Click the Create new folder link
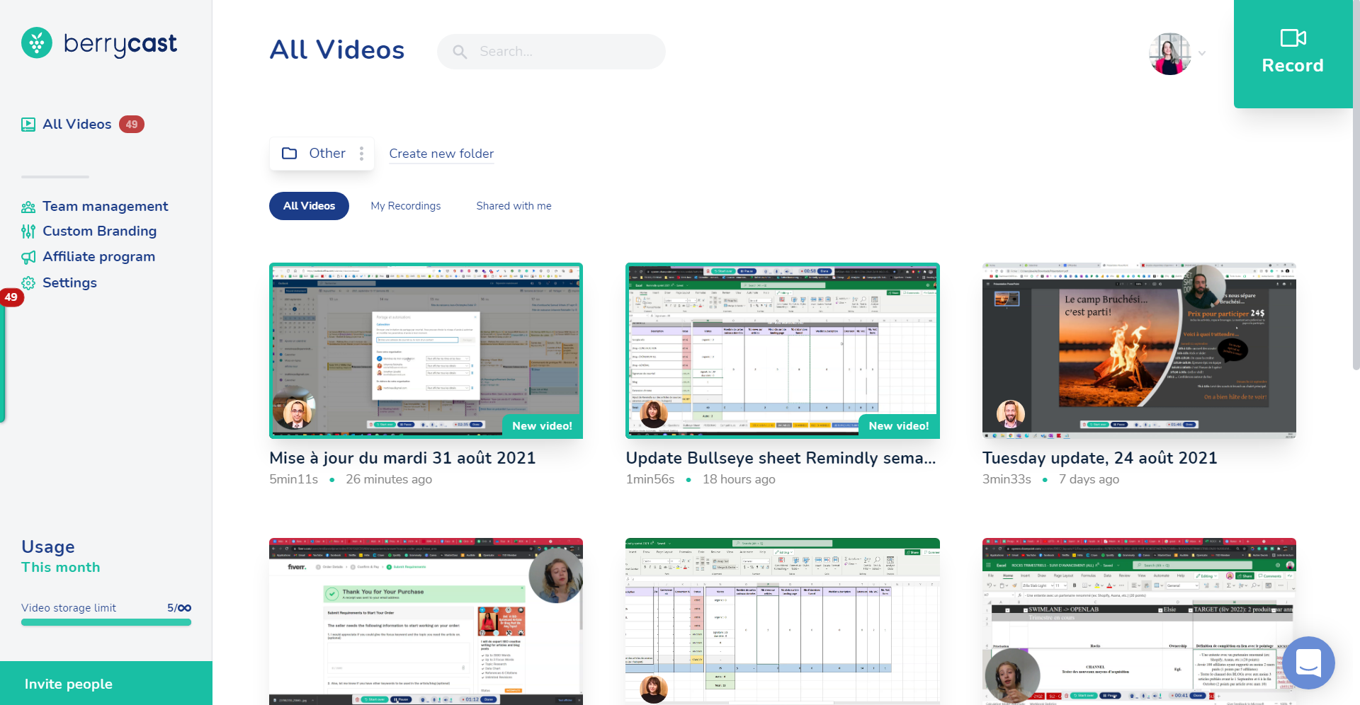The width and height of the screenshot is (1360, 705). (441, 154)
